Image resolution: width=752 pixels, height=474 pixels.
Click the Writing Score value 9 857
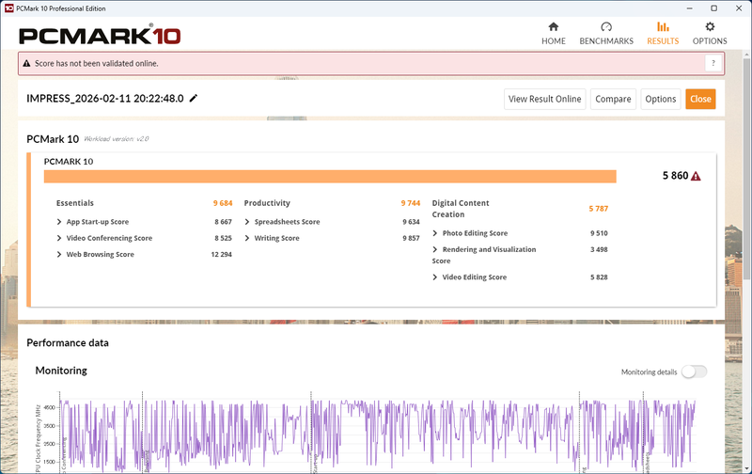411,238
